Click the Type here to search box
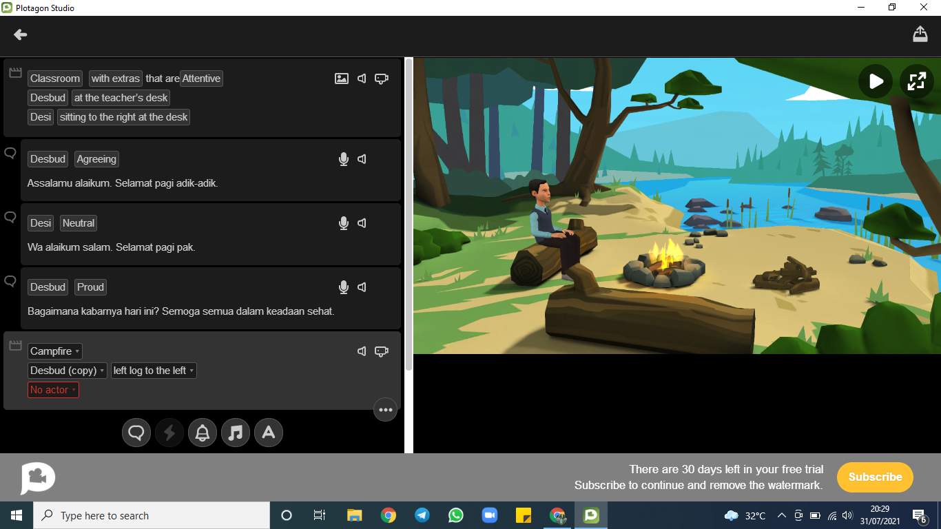Viewport: 941px width, 529px height. [x=152, y=515]
